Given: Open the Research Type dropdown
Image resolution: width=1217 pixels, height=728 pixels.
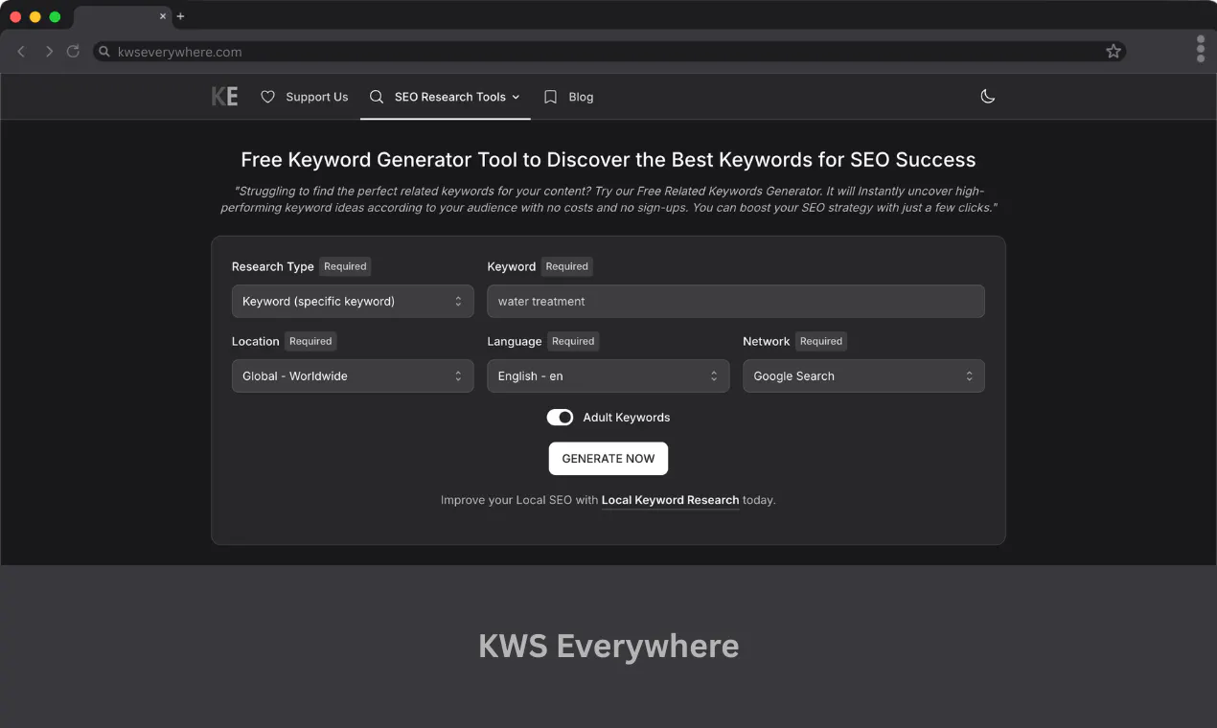Looking at the screenshot, I should pos(353,301).
